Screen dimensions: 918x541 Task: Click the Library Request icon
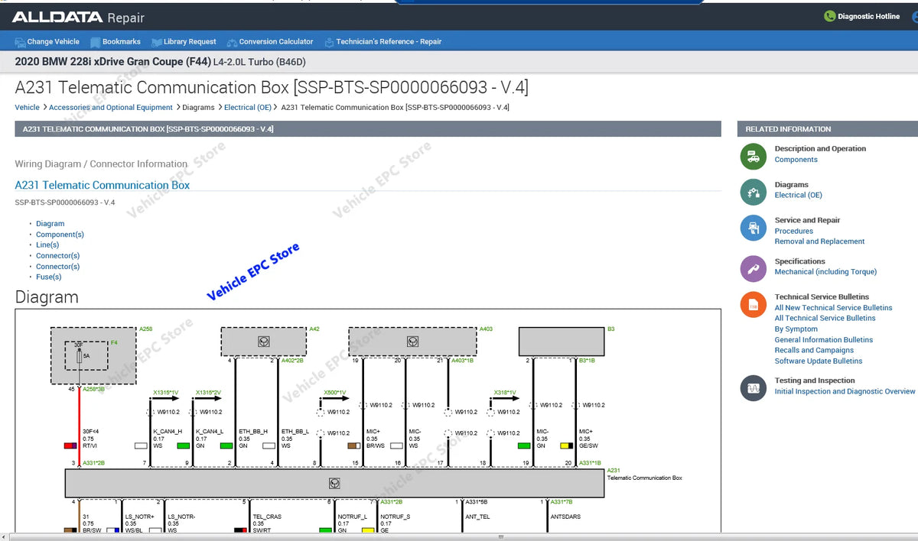[157, 42]
